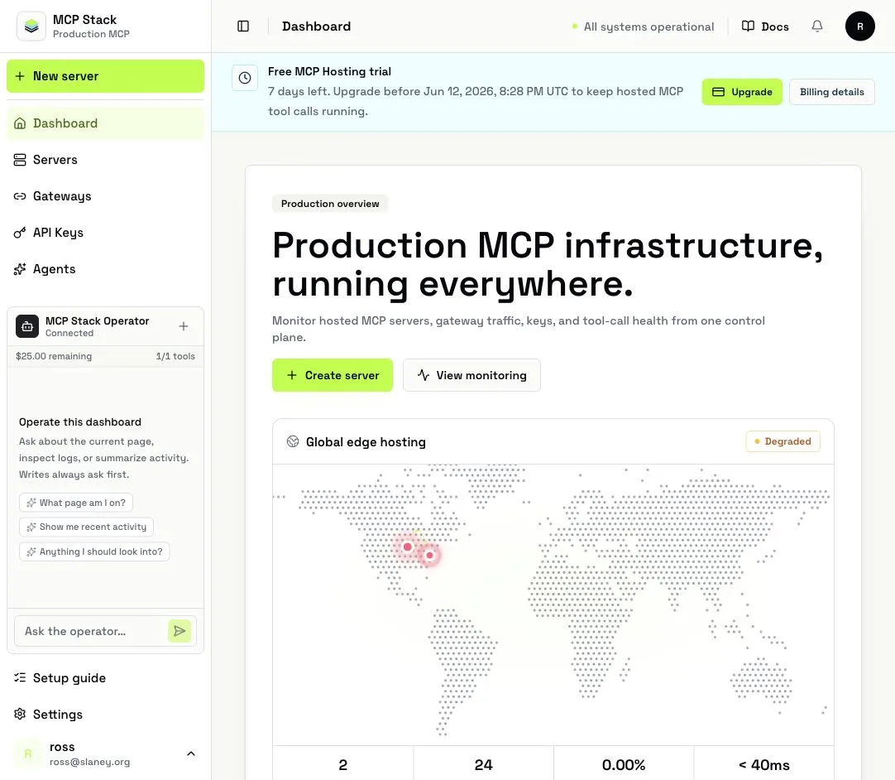
Task: Click ross avatar in sidebar footer
Action: point(27,754)
